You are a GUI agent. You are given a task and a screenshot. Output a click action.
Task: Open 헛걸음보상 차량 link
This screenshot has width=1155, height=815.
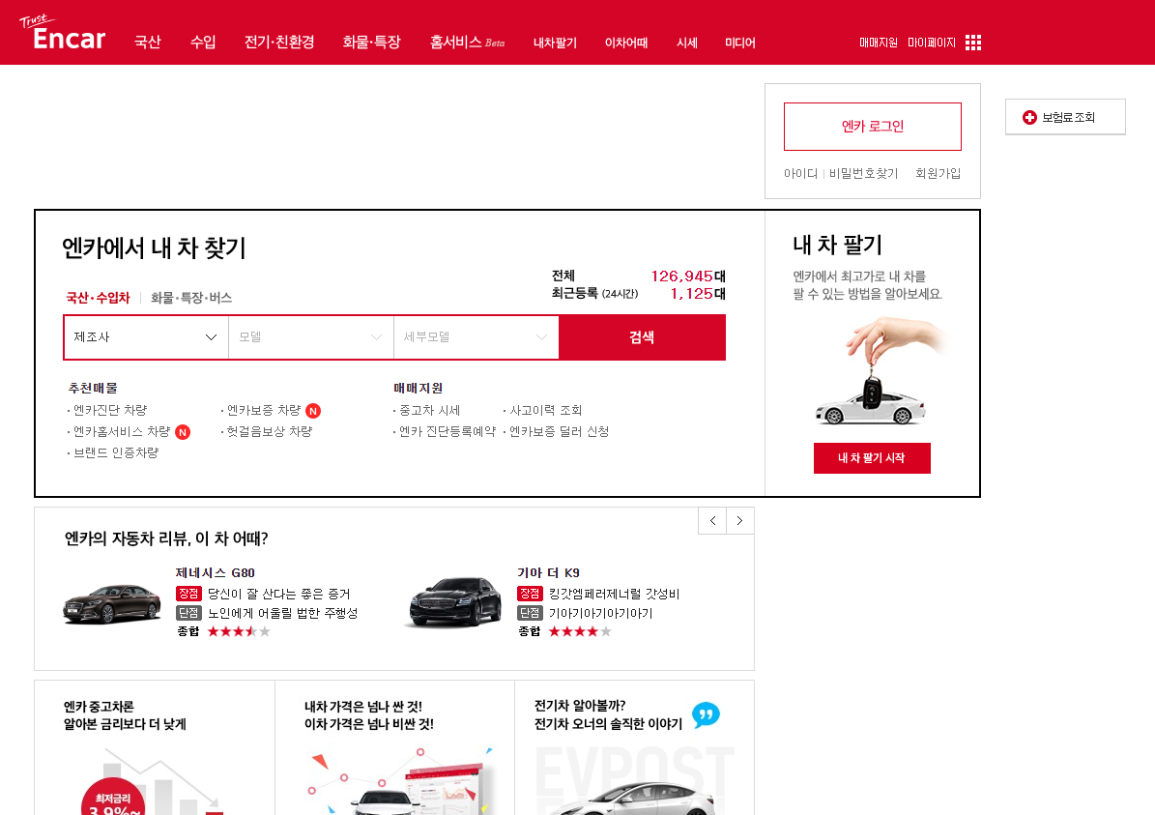[269, 432]
